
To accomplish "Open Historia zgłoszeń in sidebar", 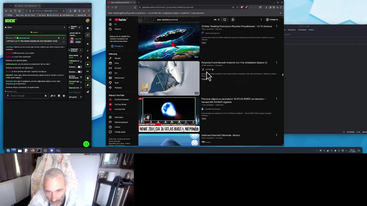I will tap(121, 122).
